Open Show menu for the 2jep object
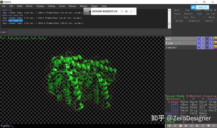This screenshot has height=128, width=217. 203,43
